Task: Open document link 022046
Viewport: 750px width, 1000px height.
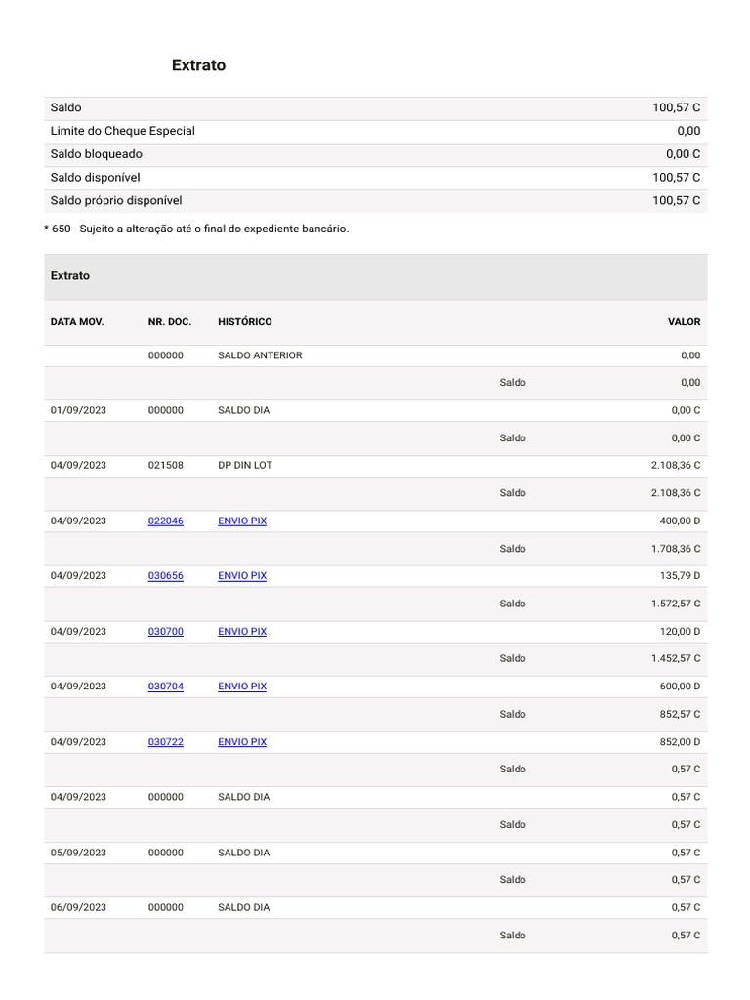Action: (165, 521)
